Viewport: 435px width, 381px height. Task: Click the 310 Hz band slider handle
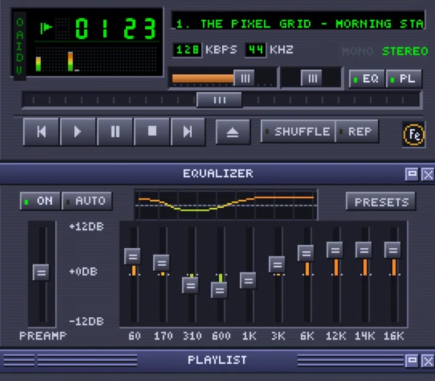click(x=191, y=285)
